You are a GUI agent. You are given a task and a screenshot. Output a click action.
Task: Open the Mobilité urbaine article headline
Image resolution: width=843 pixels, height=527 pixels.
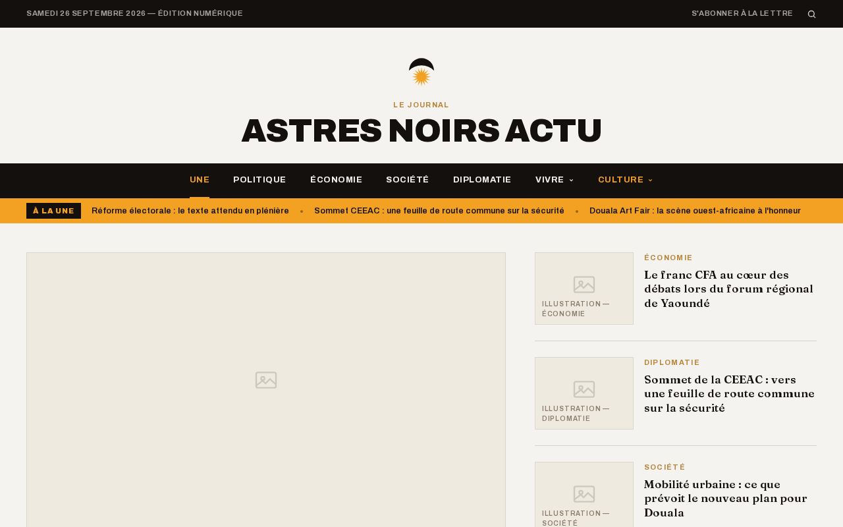726,499
